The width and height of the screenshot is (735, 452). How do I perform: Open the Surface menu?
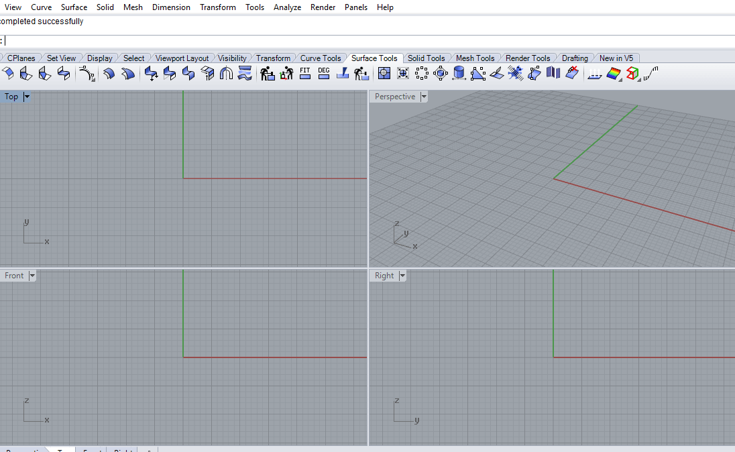click(x=74, y=7)
